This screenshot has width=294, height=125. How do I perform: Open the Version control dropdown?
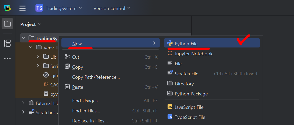[x=112, y=8]
